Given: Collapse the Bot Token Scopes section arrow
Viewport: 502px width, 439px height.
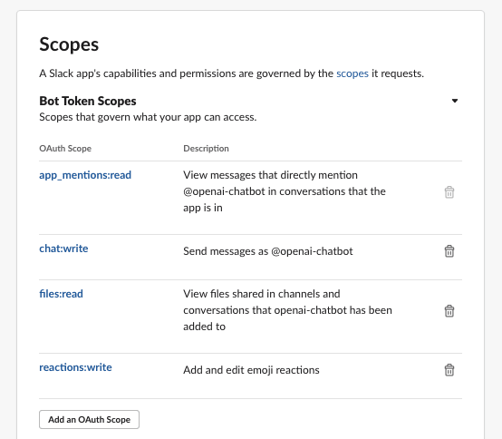Looking at the screenshot, I should [x=455, y=101].
